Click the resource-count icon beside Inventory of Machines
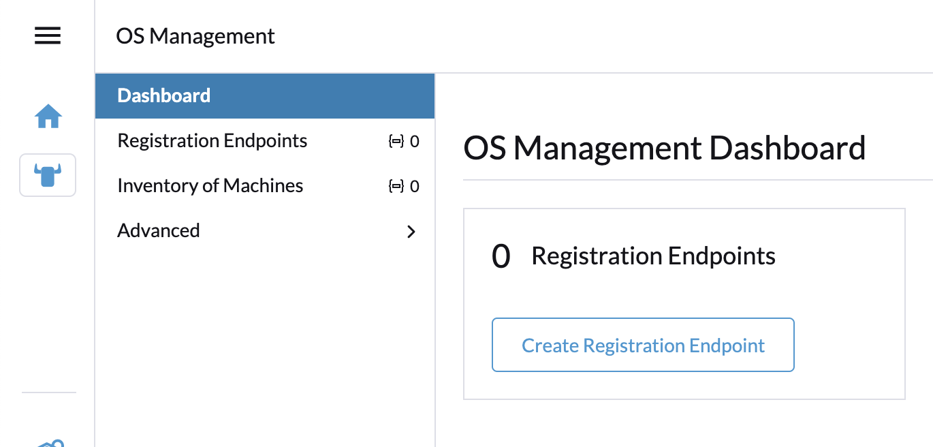 tap(396, 187)
